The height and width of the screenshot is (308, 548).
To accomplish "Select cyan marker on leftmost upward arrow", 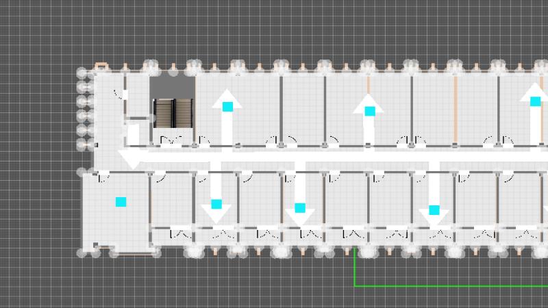I will point(227,107).
